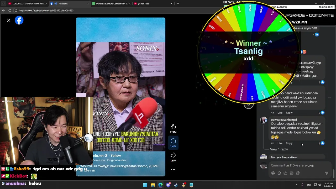This screenshot has width=336, height=189.
Task: Switch ENG input language
Action: tap(309, 185)
